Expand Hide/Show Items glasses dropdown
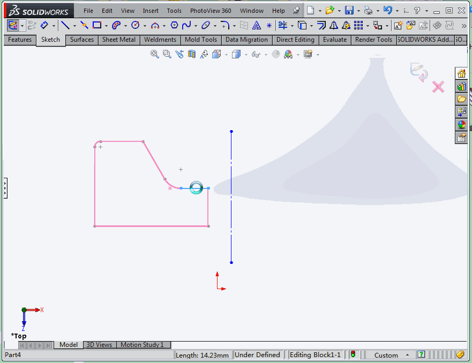The image size is (472, 363). [x=266, y=55]
